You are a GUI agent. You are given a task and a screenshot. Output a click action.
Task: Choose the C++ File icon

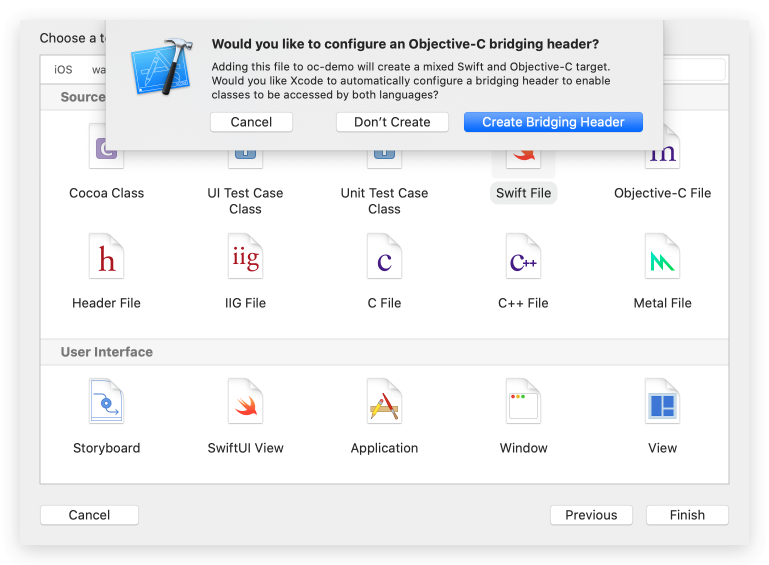coord(523,255)
